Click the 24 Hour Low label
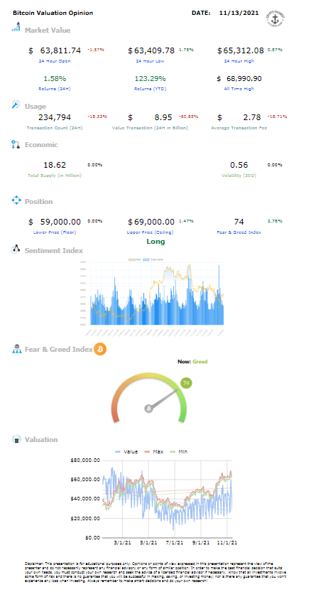 coord(151,61)
